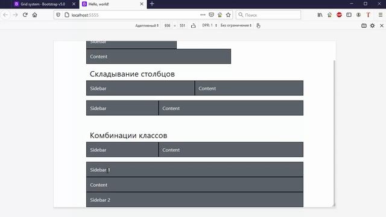Close the Hello, world! tab
The image size is (386, 217).
pyautogui.click(x=142, y=4)
